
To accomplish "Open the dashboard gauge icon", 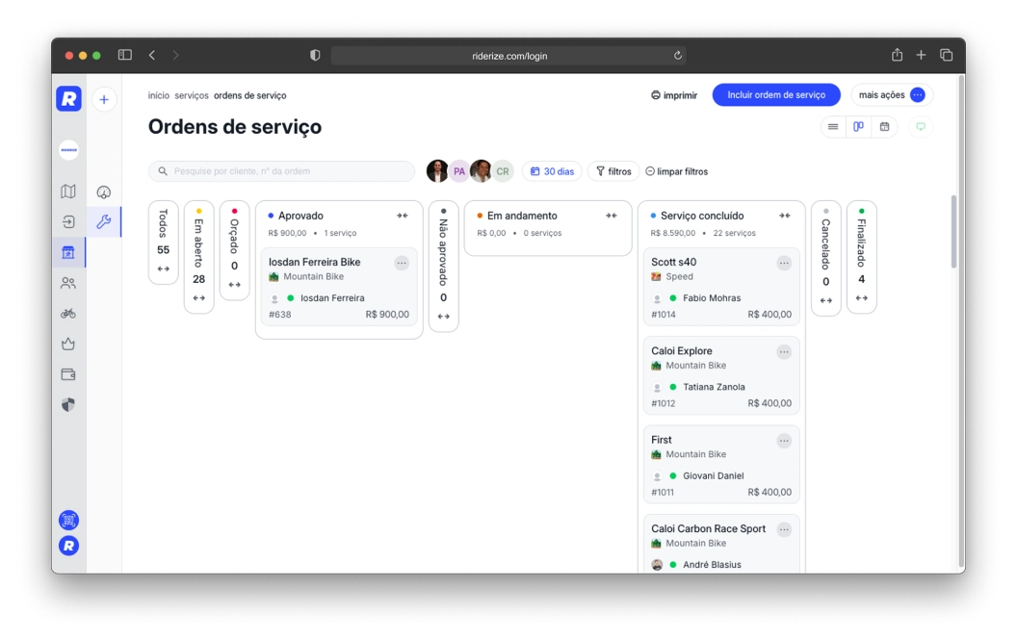I will [x=104, y=192].
